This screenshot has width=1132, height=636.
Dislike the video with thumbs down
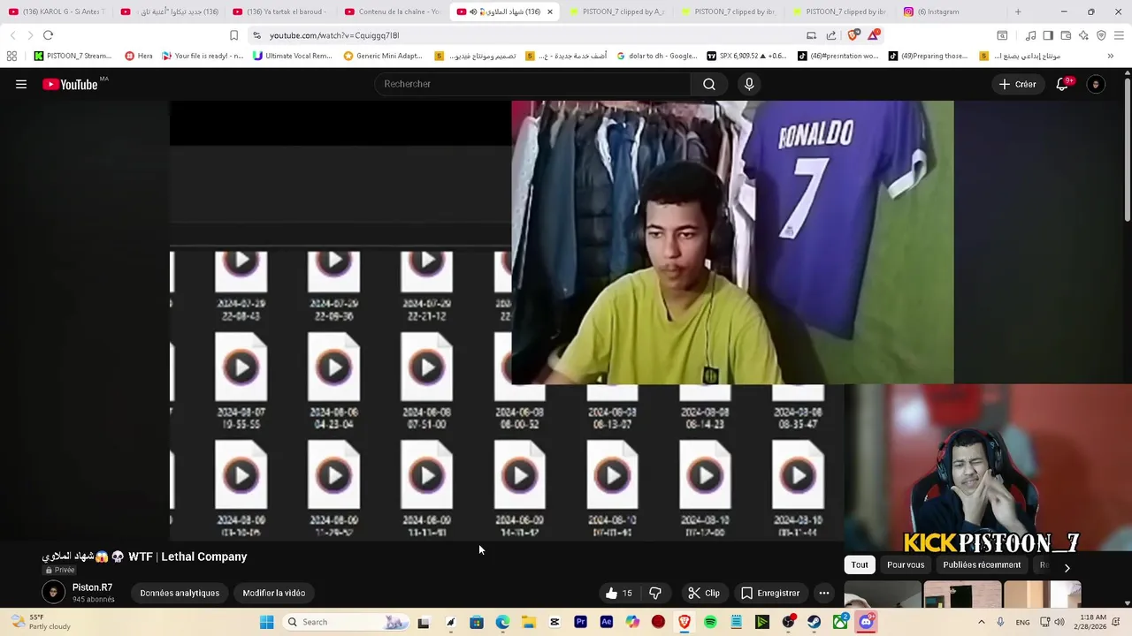point(655,593)
